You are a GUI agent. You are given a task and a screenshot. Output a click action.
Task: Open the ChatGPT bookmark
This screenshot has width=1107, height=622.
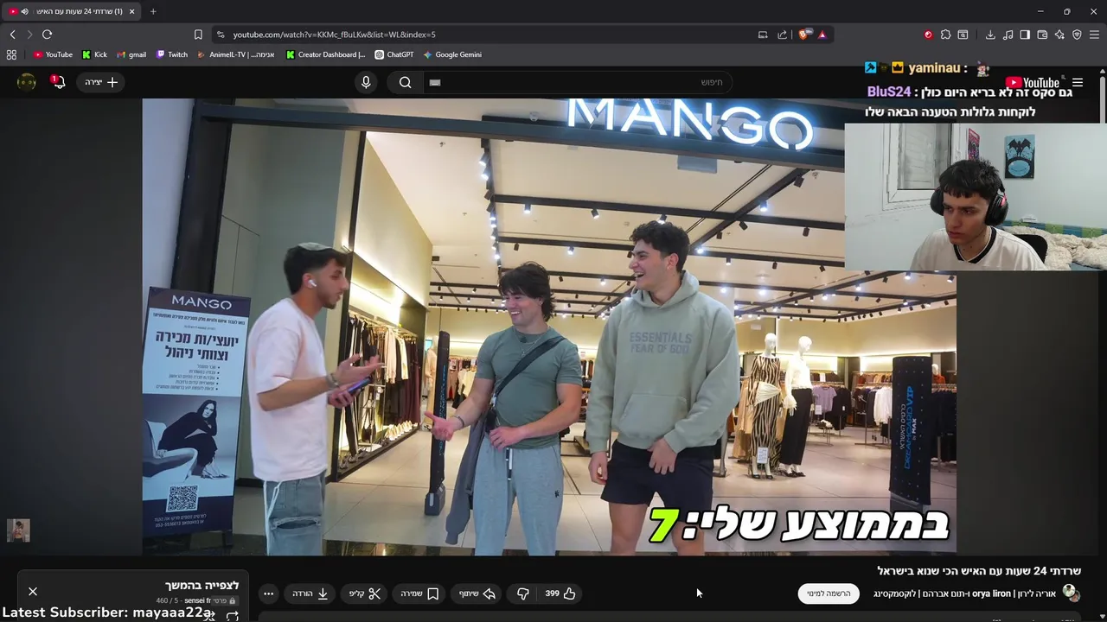[394, 54]
